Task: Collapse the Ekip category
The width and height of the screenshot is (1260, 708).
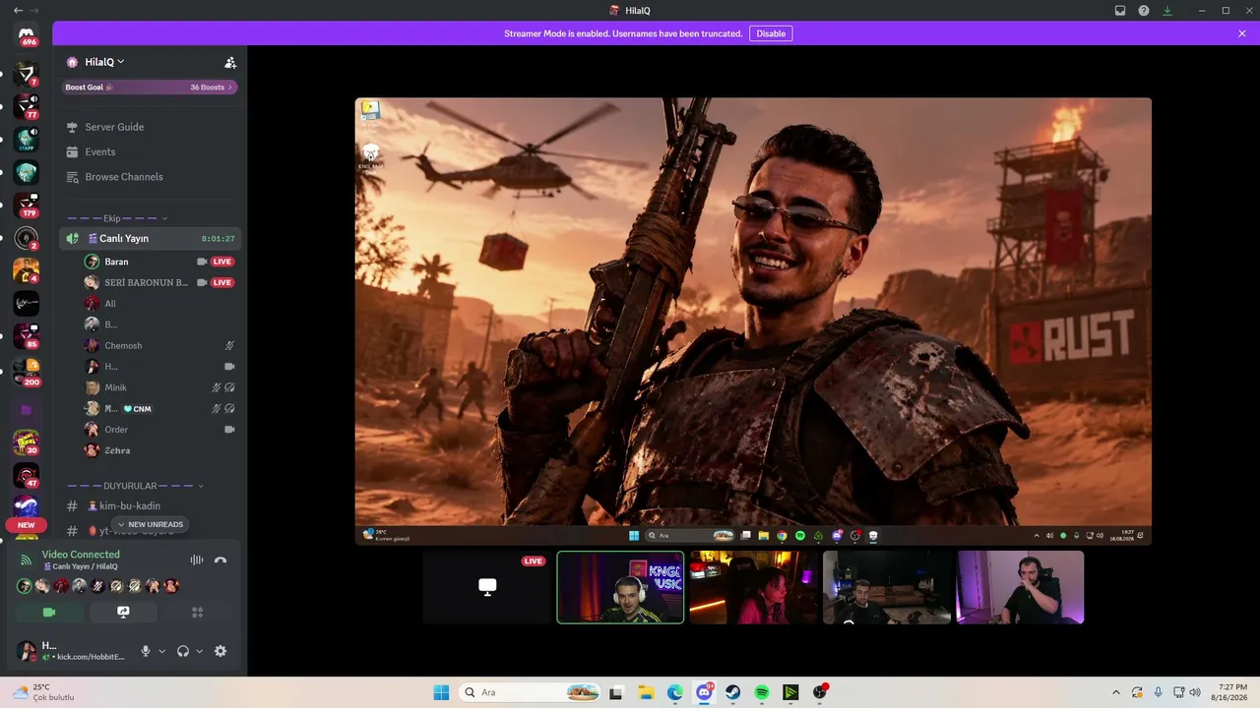Action: click(116, 218)
